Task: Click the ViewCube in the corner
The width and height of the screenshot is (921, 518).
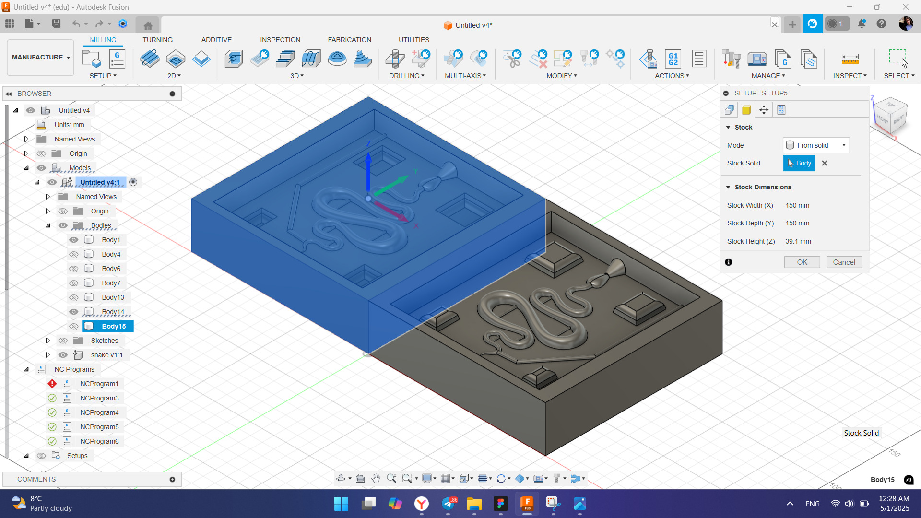Action: [891, 115]
